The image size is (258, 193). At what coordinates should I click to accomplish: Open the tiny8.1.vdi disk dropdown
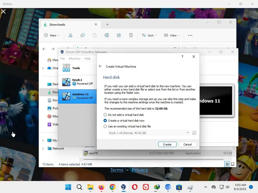(149, 133)
